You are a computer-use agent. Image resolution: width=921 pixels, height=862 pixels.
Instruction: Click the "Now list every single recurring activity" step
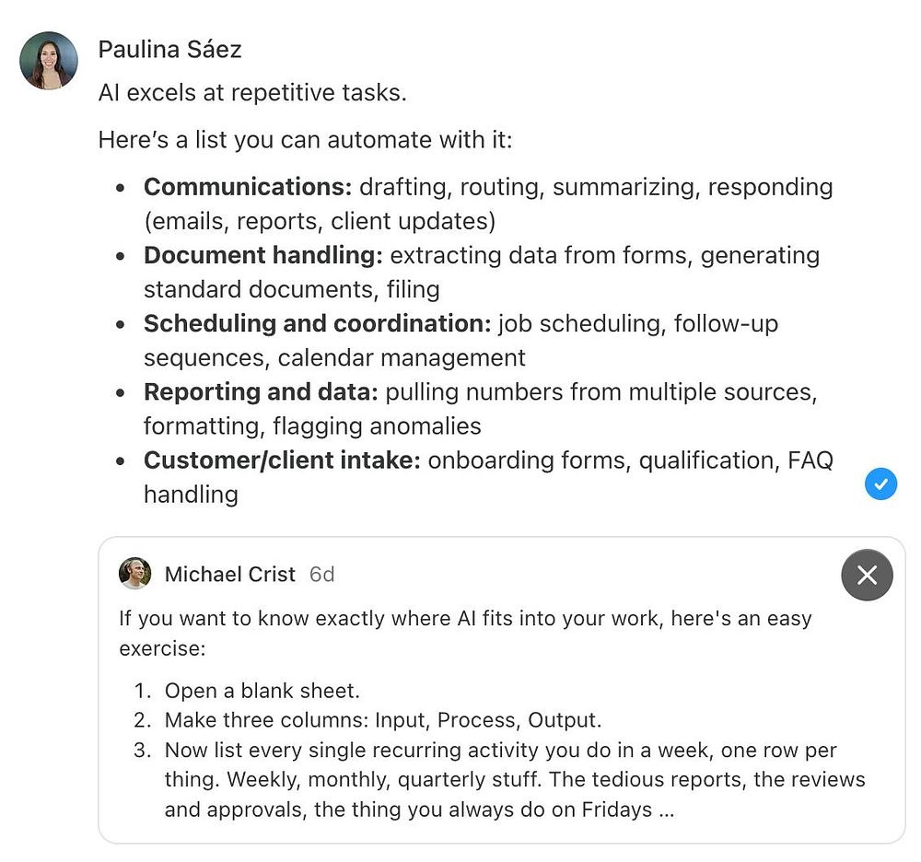pos(500,751)
